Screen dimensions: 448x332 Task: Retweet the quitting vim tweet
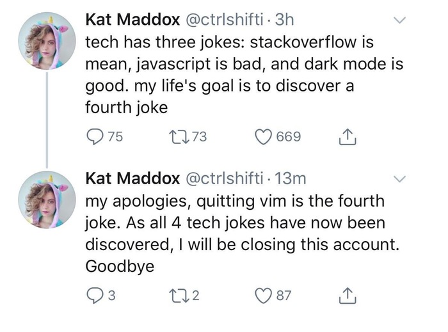175,296
